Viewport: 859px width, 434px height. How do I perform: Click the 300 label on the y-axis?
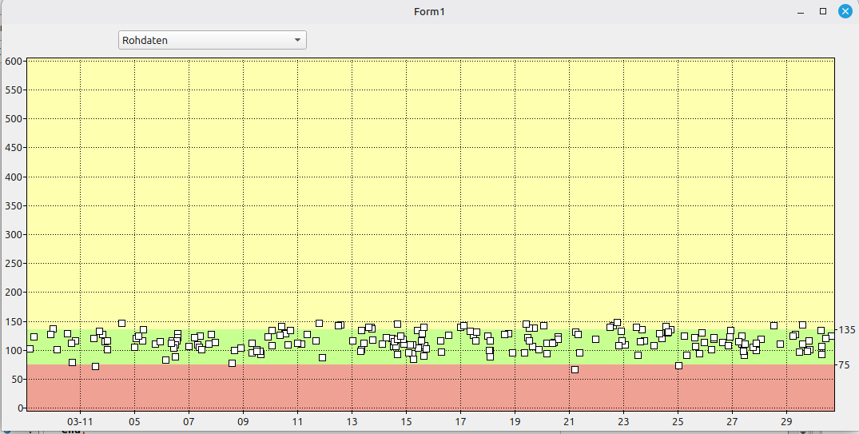click(x=13, y=235)
